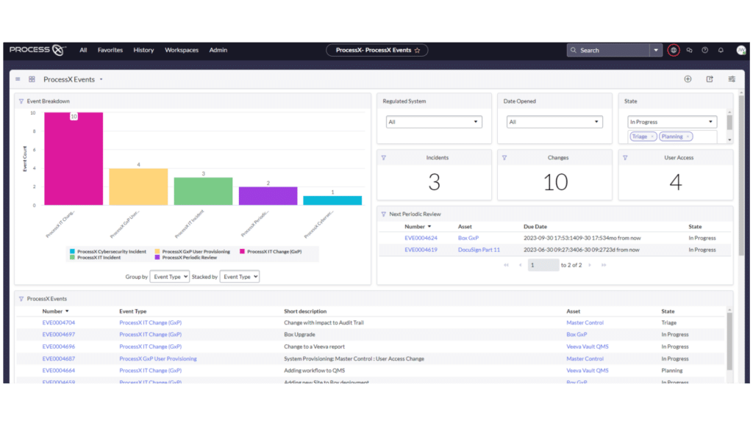Select the hamburger menu beside ProcessX Events
Image resolution: width=753 pixels, height=423 pixels.
coord(18,79)
